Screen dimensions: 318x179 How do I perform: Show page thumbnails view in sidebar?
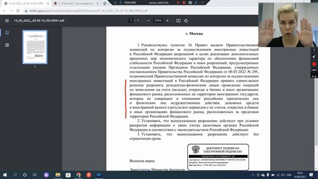(x=7, y=32)
